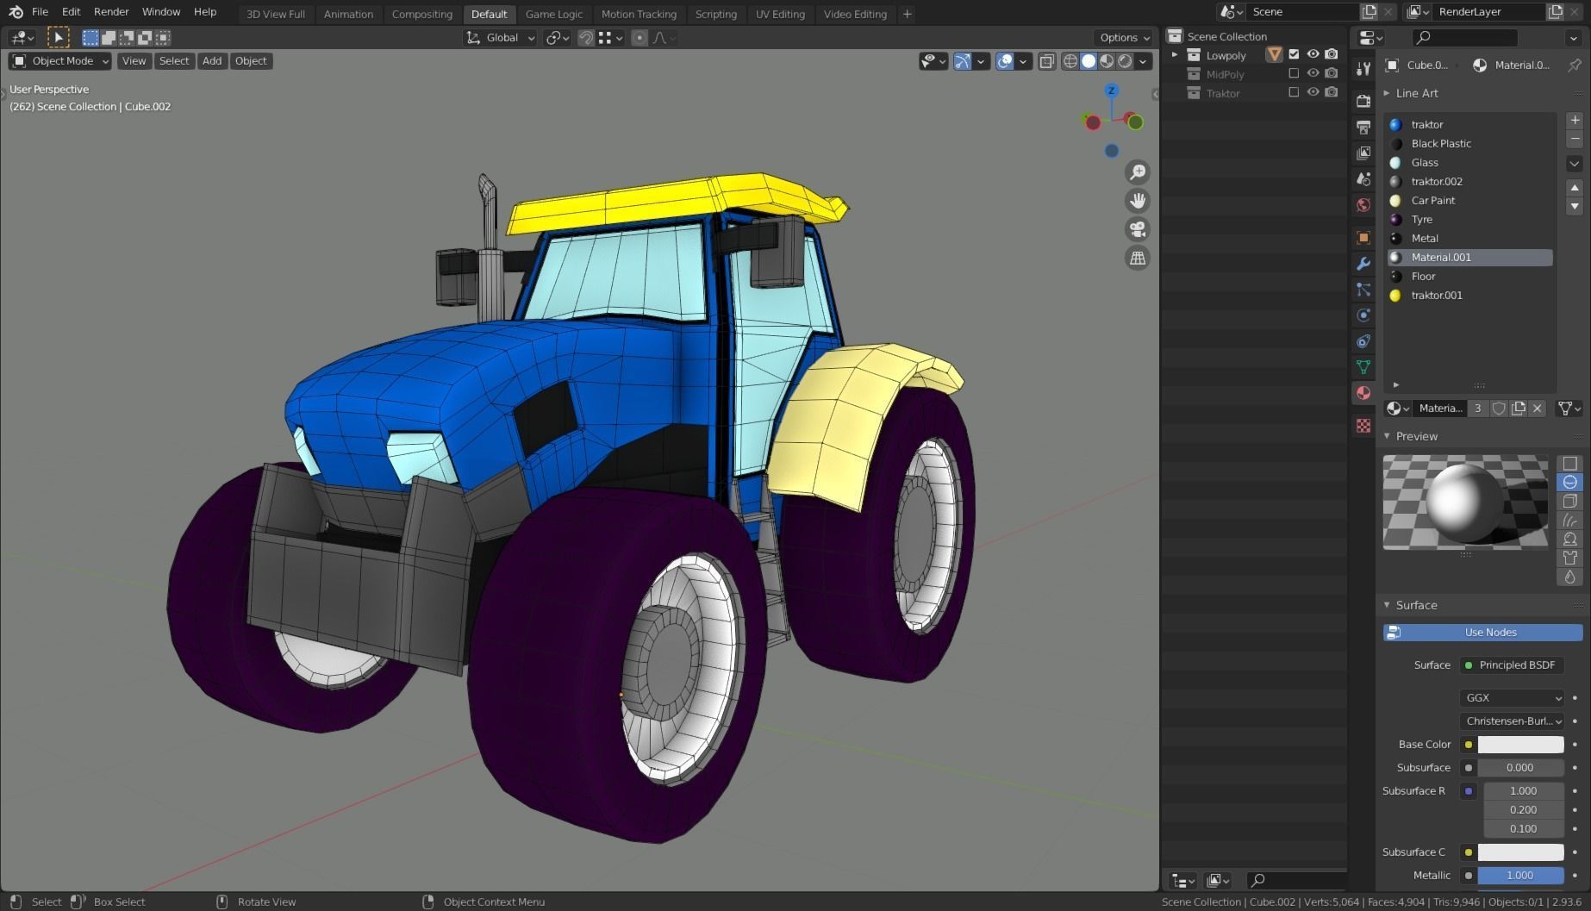Screen dimensions: 1591x911
Task: Toggle proportional editing
Action: [639, 38]
